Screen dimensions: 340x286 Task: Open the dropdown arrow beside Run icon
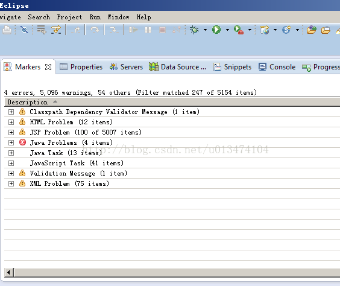click(227, 30)
